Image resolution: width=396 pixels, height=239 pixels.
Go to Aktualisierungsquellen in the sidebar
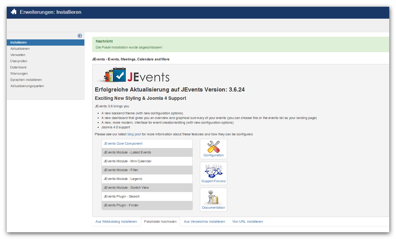tap(27, 86)
